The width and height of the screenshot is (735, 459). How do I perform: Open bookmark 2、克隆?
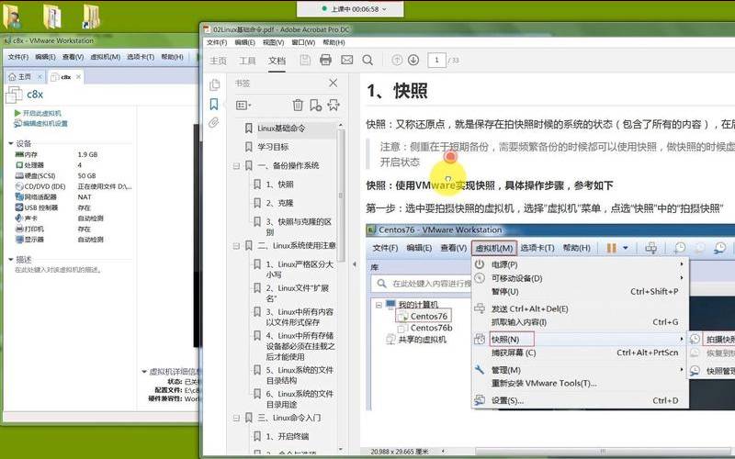coord(279,203)
